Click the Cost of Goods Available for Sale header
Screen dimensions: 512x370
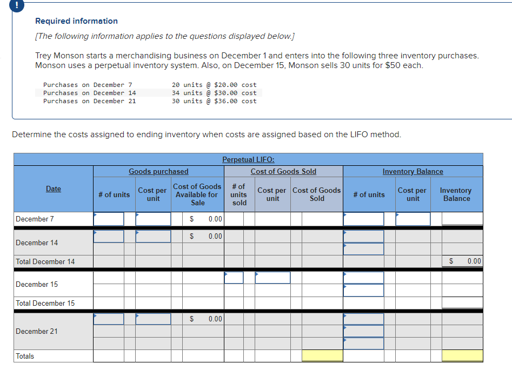[197, 194]
